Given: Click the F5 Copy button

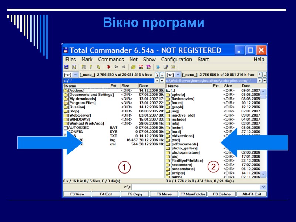Looking at the screenshot, I should [135, 194].
